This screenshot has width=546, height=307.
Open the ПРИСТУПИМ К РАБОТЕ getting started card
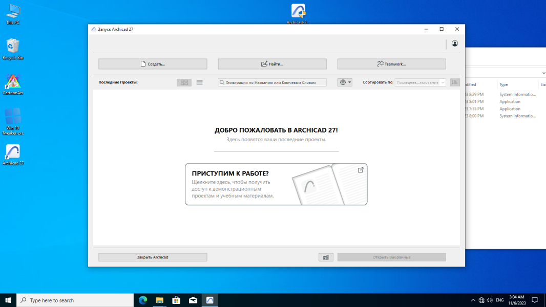276,184
